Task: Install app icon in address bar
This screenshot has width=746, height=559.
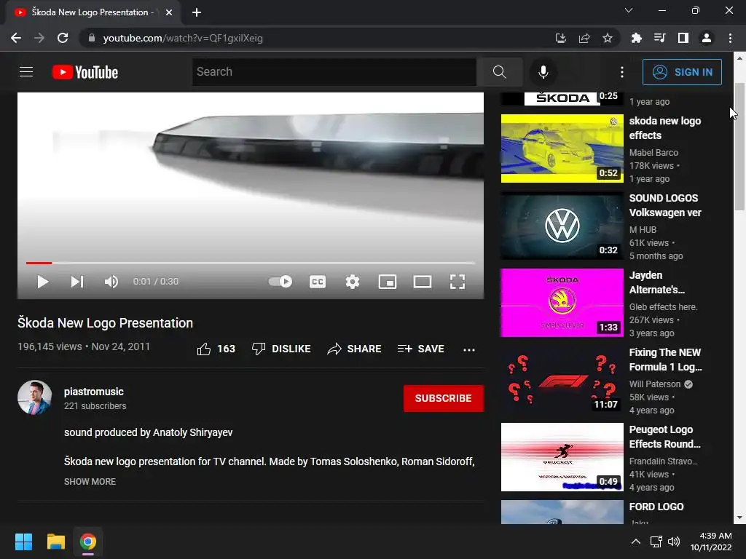Action: click(560, 38)
